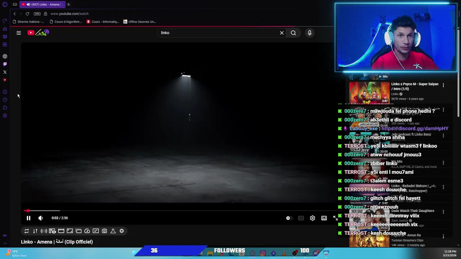Click the eye overlay enhancer icon
The width and height of the screenshot is (461, 259).
[53, 231]
